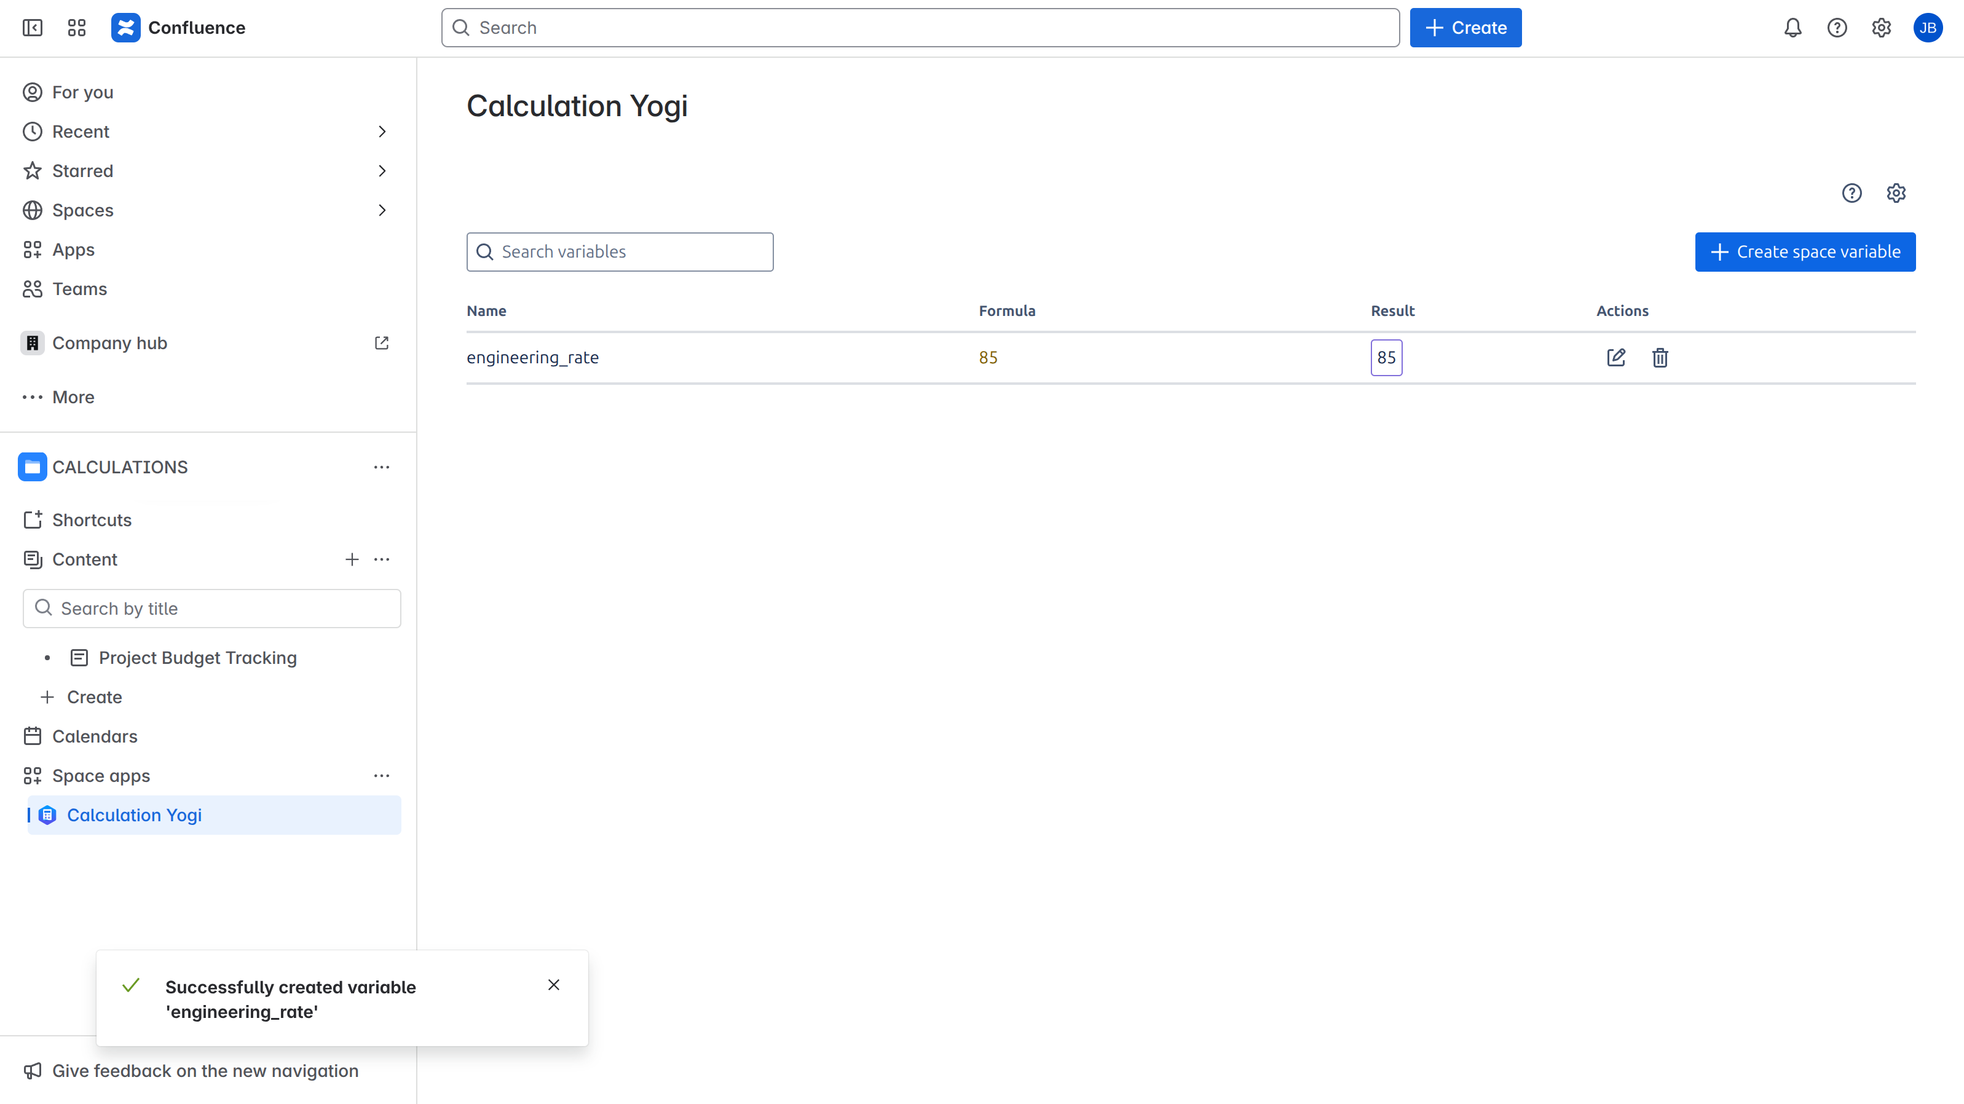The height and width of the screenshot is (1104, 1964).
Task: Edit the engineering_rate variable
Action: [1615, 358]
